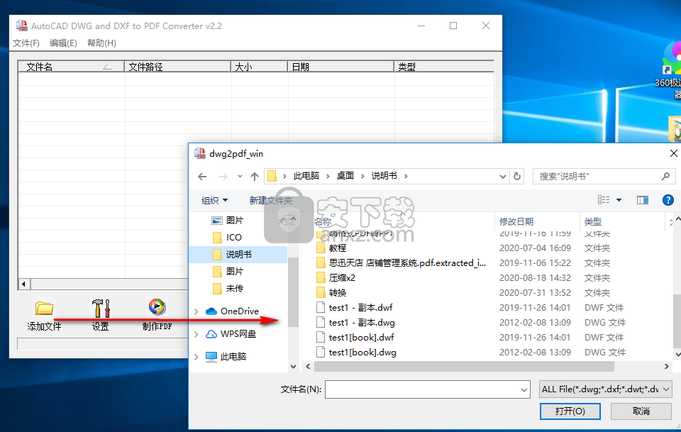
Task: Close the dwg2pdf_win dialog
Action: coord(673,153)
